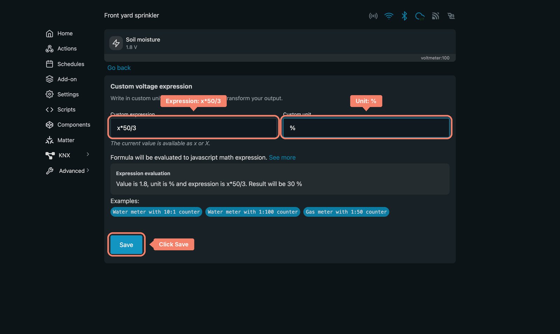Click the Scripts code brackets icon

click(x=49, y=109)
